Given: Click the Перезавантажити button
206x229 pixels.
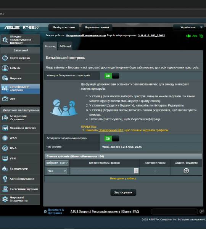Looking at the screenshot, I should pyautogui.click(x=97, y=27).
